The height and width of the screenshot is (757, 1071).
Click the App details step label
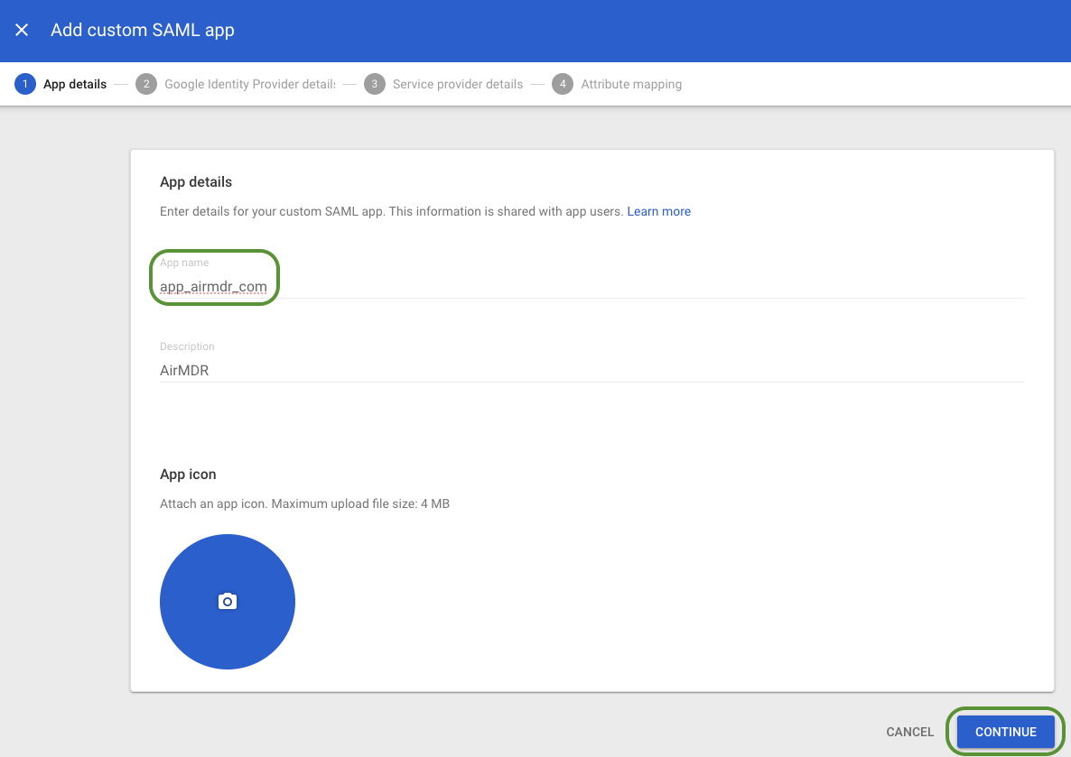pyautogui.click(x=77, y=84)
